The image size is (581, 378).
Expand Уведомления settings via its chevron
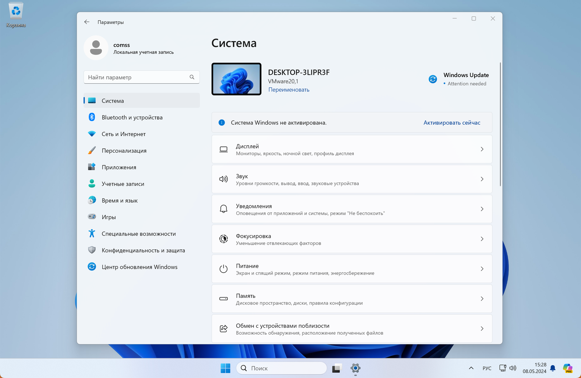[x=482, y=209]
